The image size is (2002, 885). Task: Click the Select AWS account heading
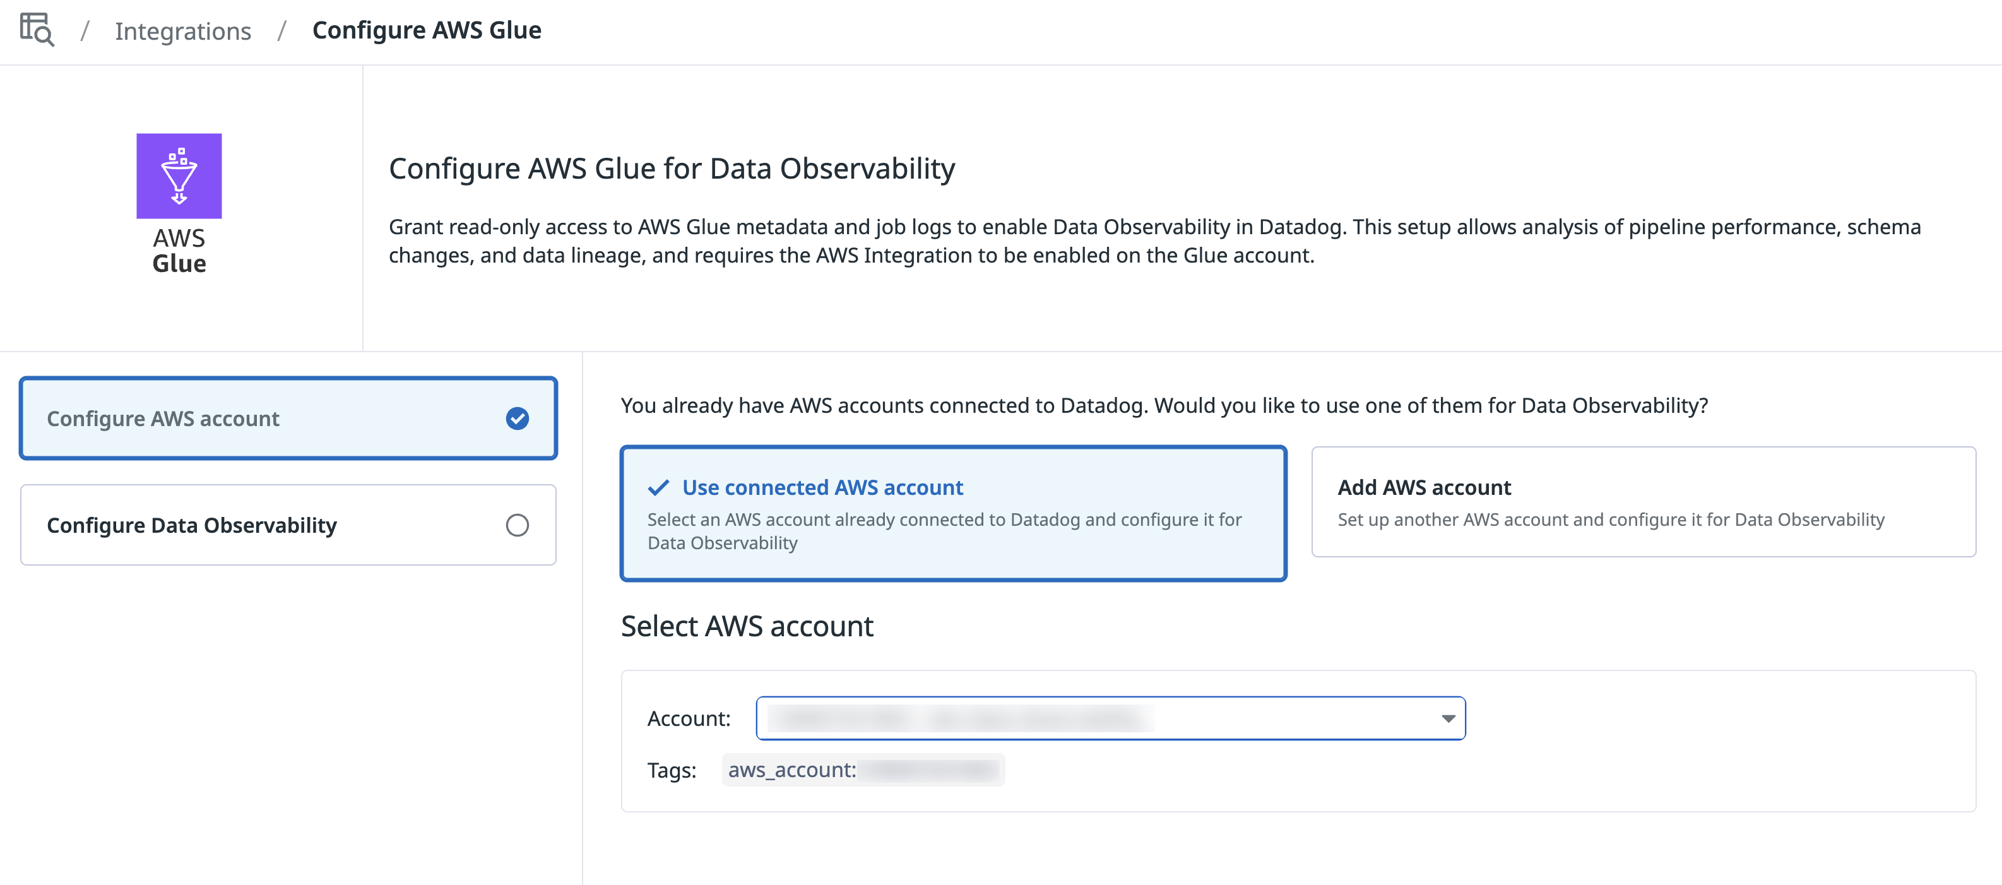point(746,626)
